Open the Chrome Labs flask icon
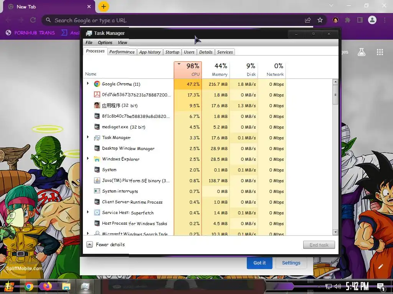This screenshot has height=294, width=393. 362,52
